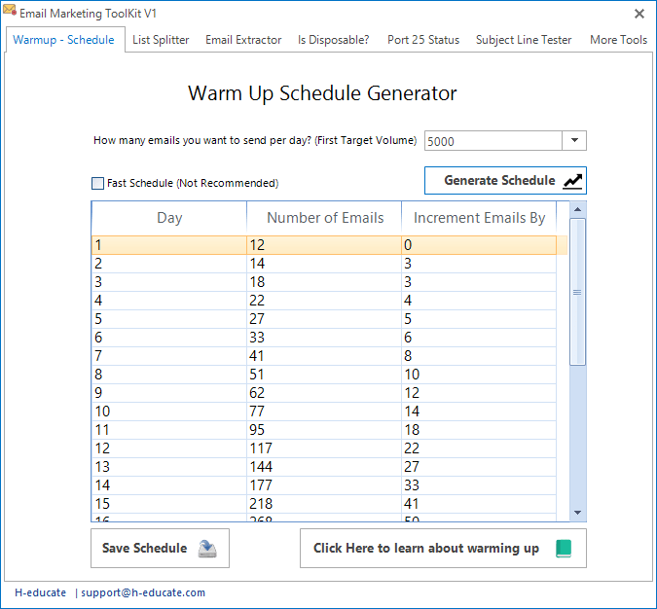
Task: Click the 5000 target volume field
Action: click(x=493, y=141)
